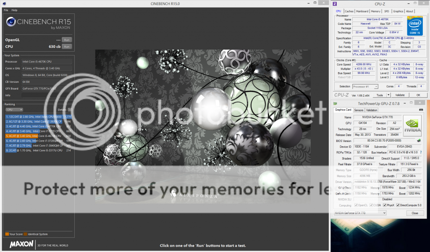Click the Intel Core i5 badge in CPU-Z

click(415, 26)
